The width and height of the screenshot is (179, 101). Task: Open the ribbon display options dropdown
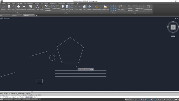[x=79, y=3]
